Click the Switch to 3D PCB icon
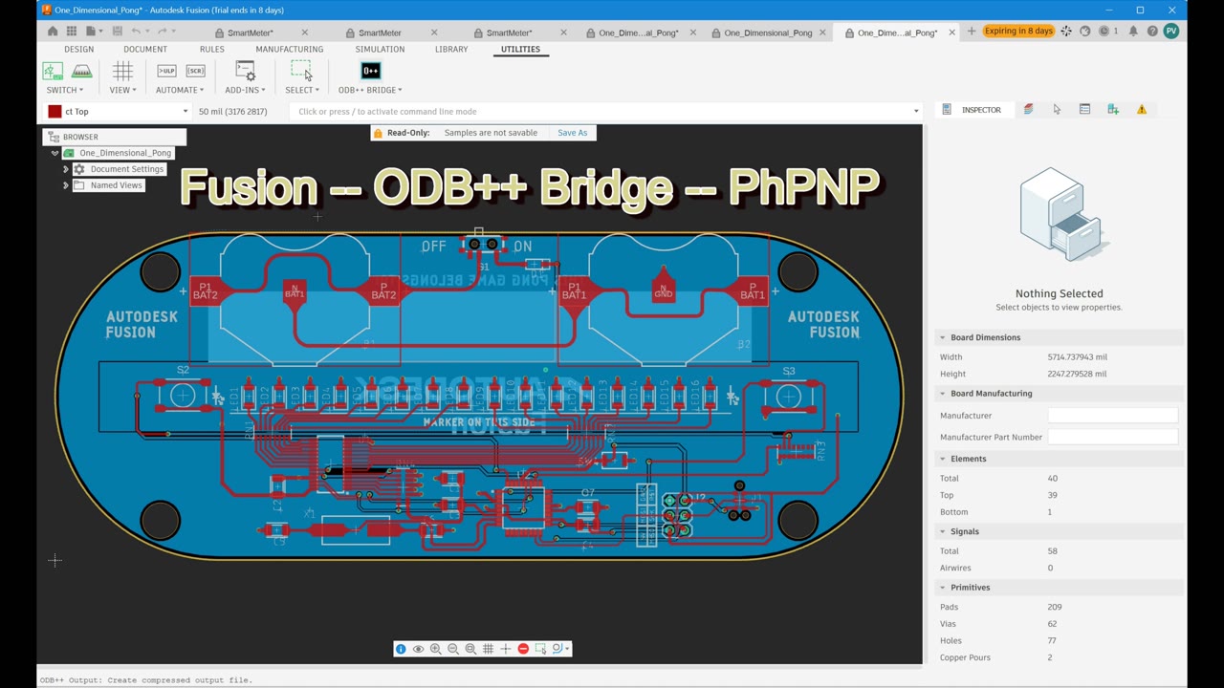Image resolution: width=1224 pixels, height=688 pixels. [x=82, y=71]
